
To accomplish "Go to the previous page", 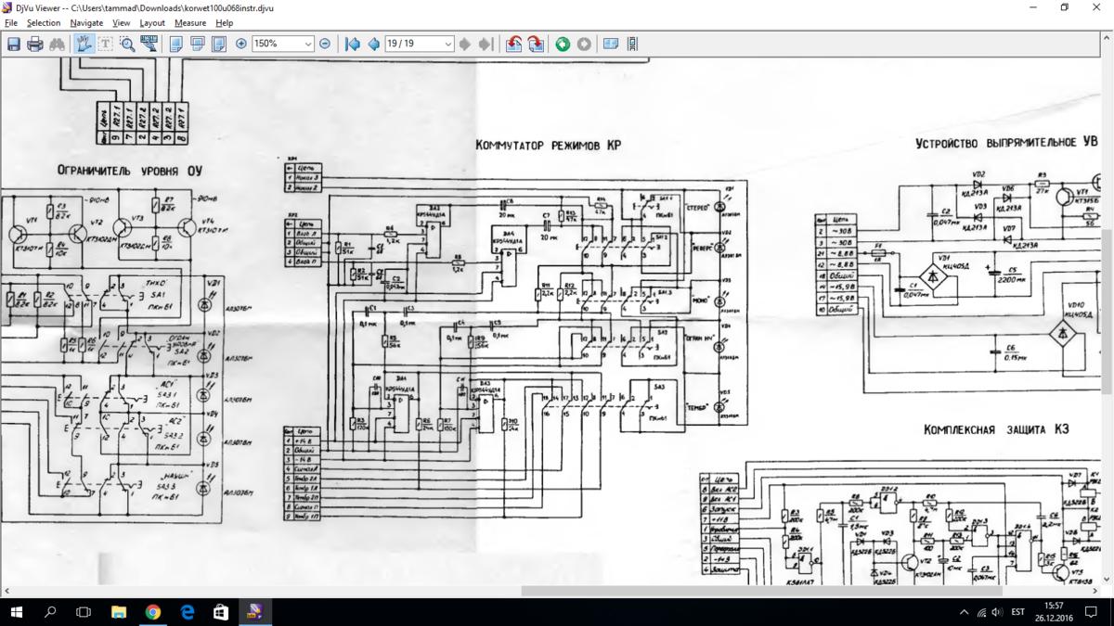I will pos(373,44).
